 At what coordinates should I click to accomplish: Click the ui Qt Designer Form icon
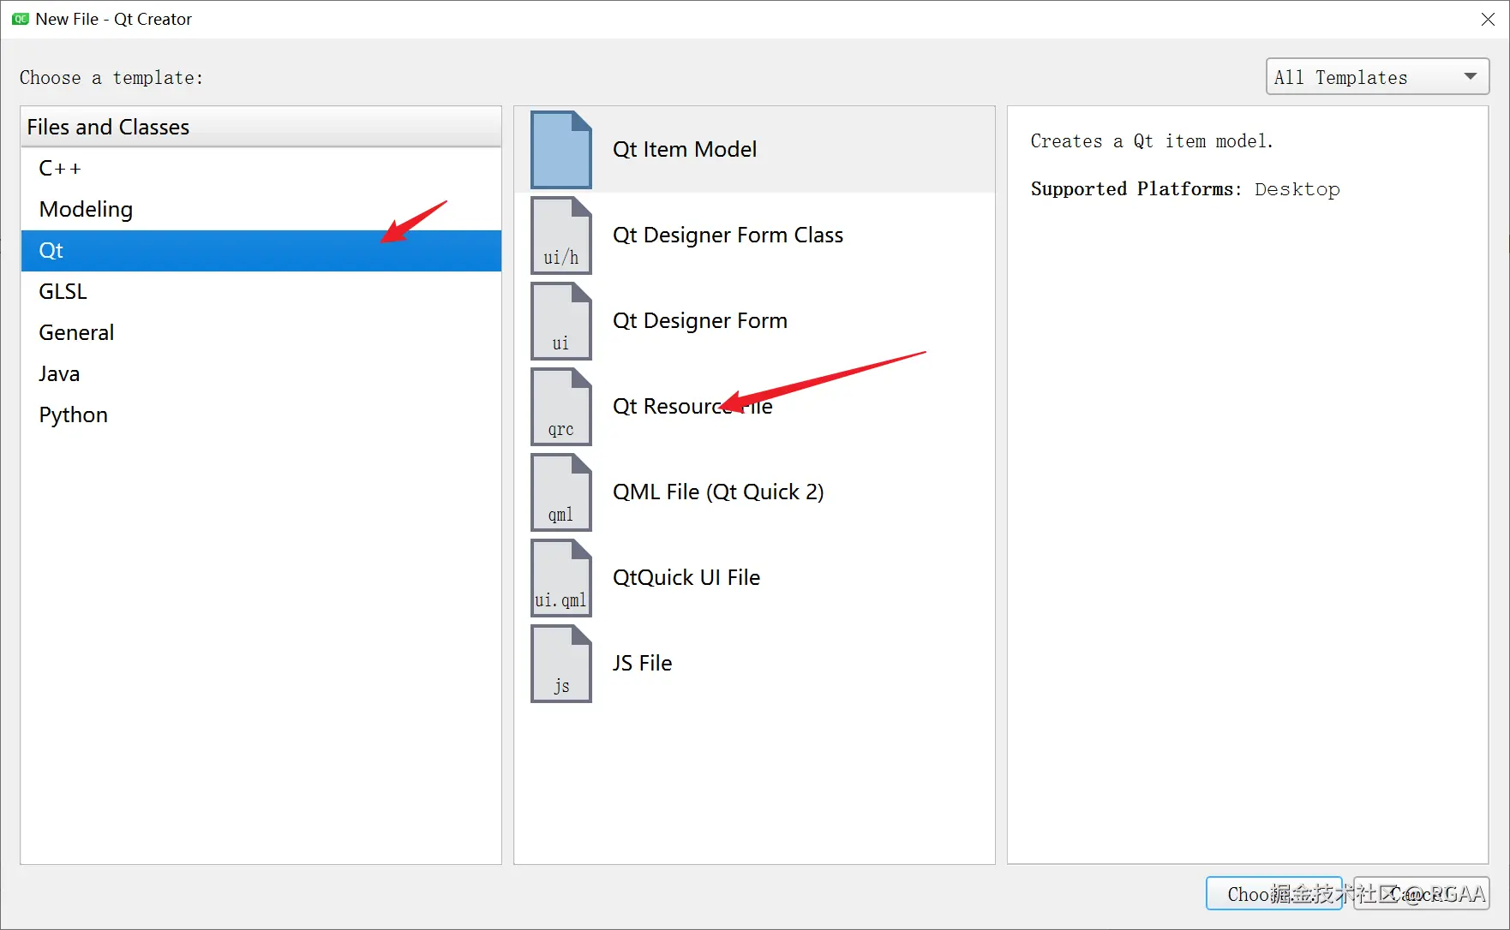click(x=561, y=321)
